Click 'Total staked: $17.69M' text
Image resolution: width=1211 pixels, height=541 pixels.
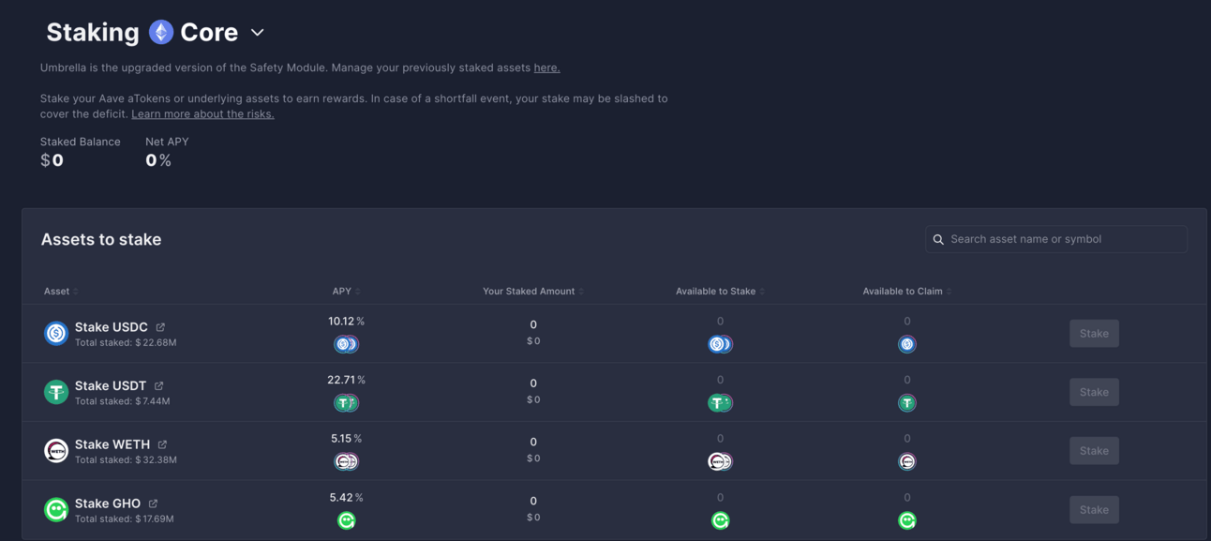coord(124,518)
